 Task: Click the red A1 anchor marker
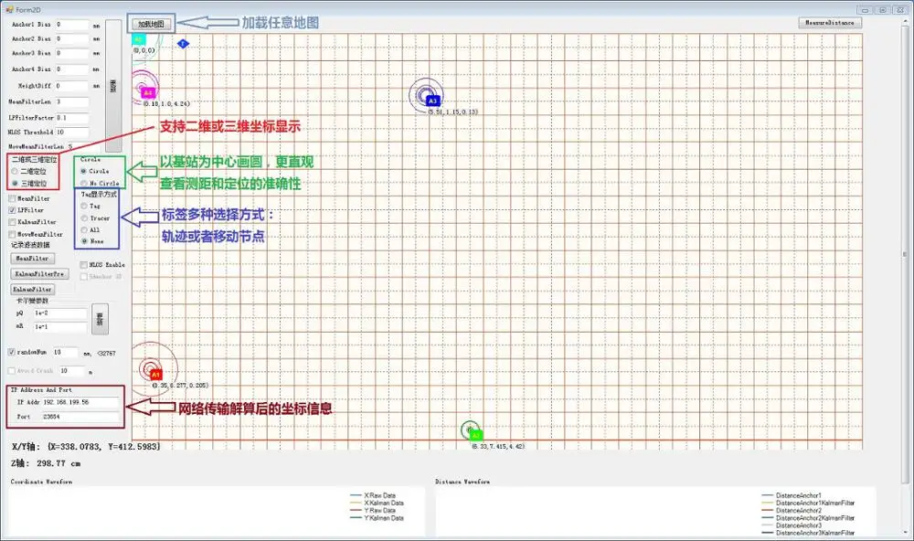point(155,375)
